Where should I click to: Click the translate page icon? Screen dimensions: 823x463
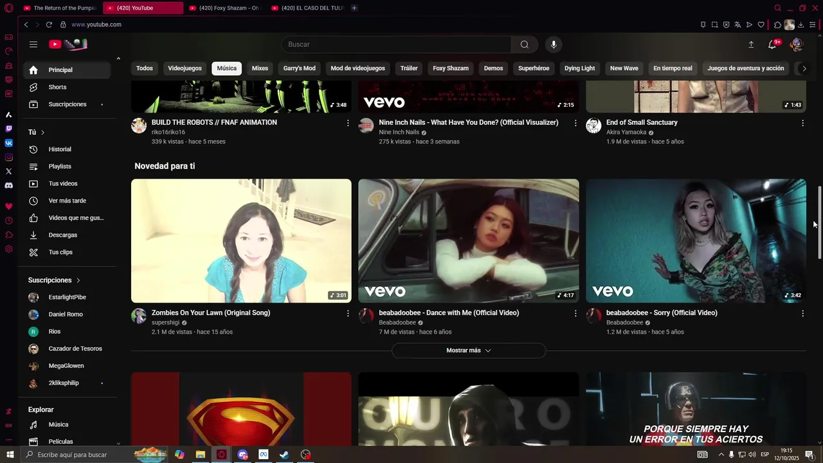737,24
